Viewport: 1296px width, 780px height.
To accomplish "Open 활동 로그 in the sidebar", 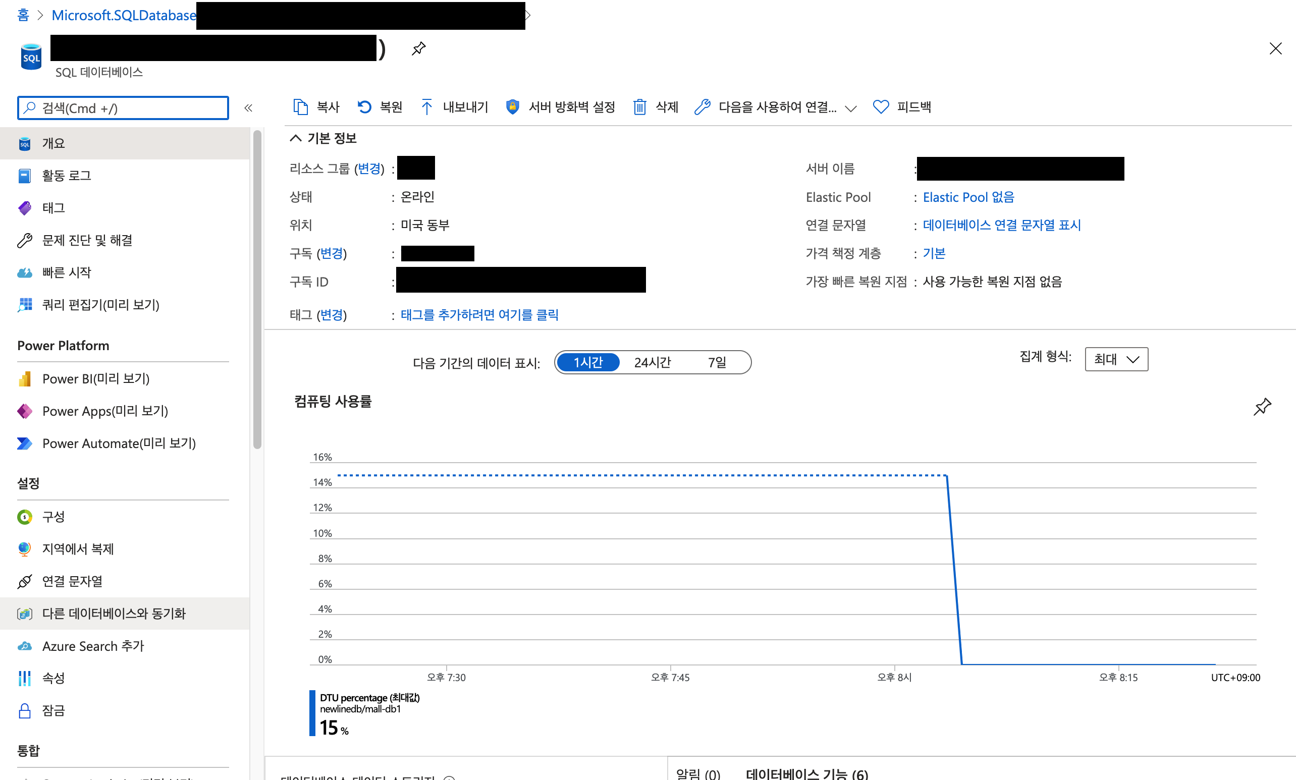I will [x=67, y=176].
